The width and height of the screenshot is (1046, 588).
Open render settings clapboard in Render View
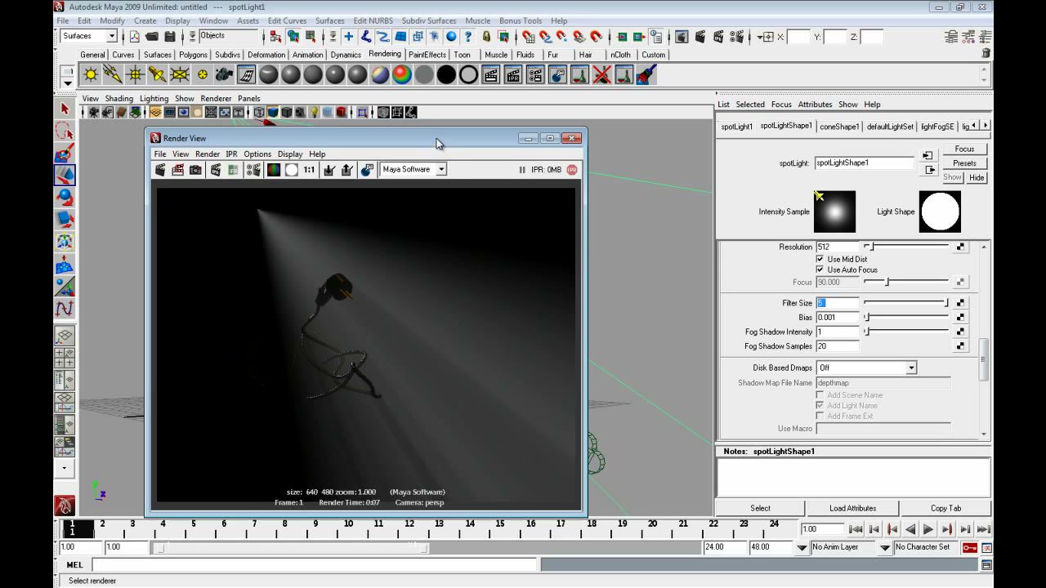click(x=253, y=170)
